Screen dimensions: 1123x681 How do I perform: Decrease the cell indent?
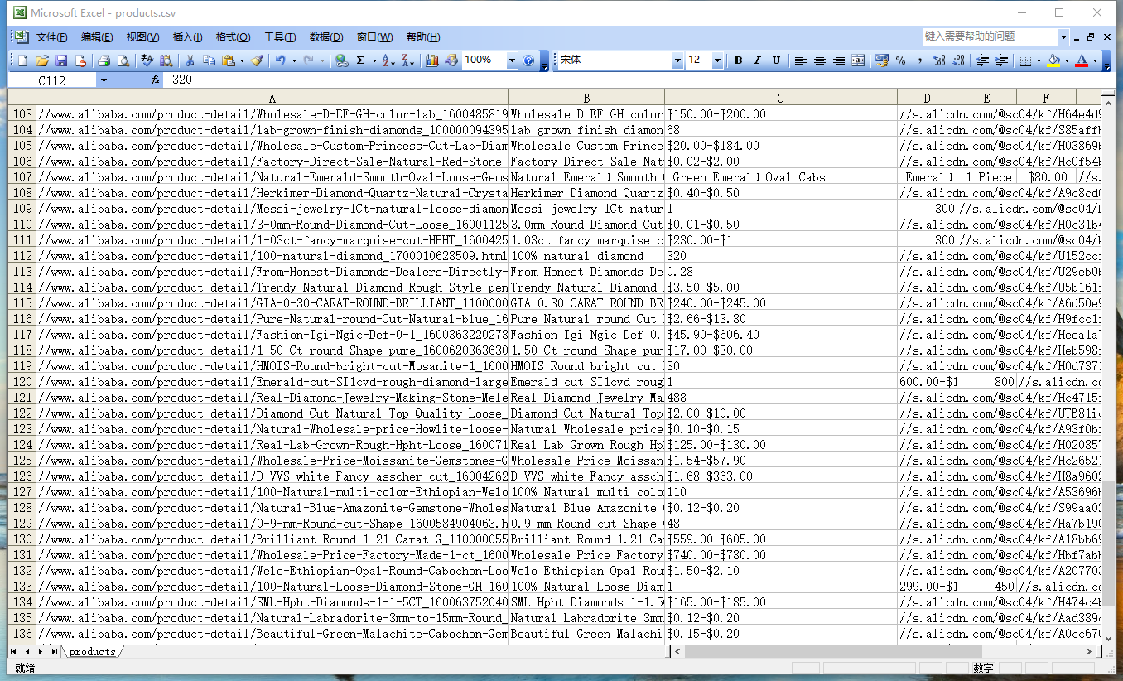tap(982, 60)
